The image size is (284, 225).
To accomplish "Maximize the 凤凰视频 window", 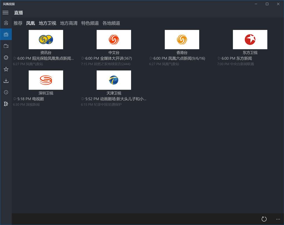I will pyautogui.click(x=267, y=4).
